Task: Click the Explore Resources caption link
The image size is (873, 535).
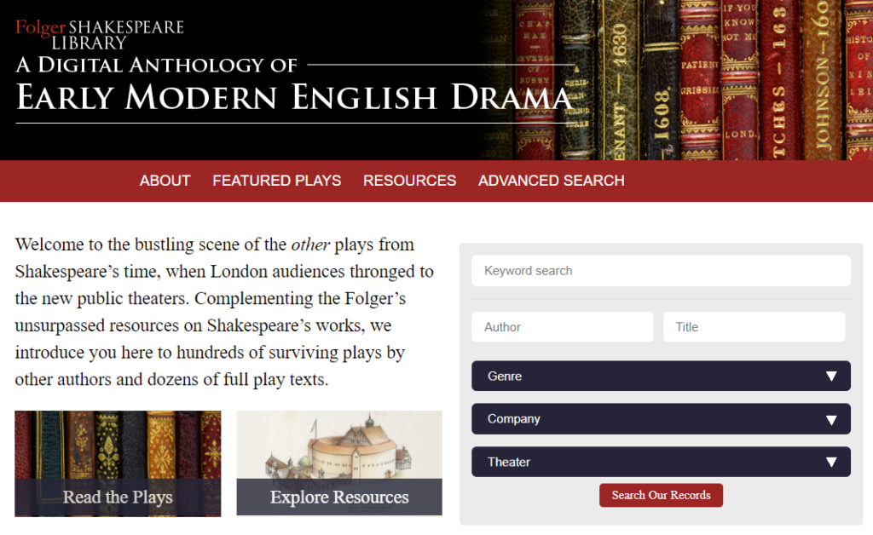Action: [339, 498]
